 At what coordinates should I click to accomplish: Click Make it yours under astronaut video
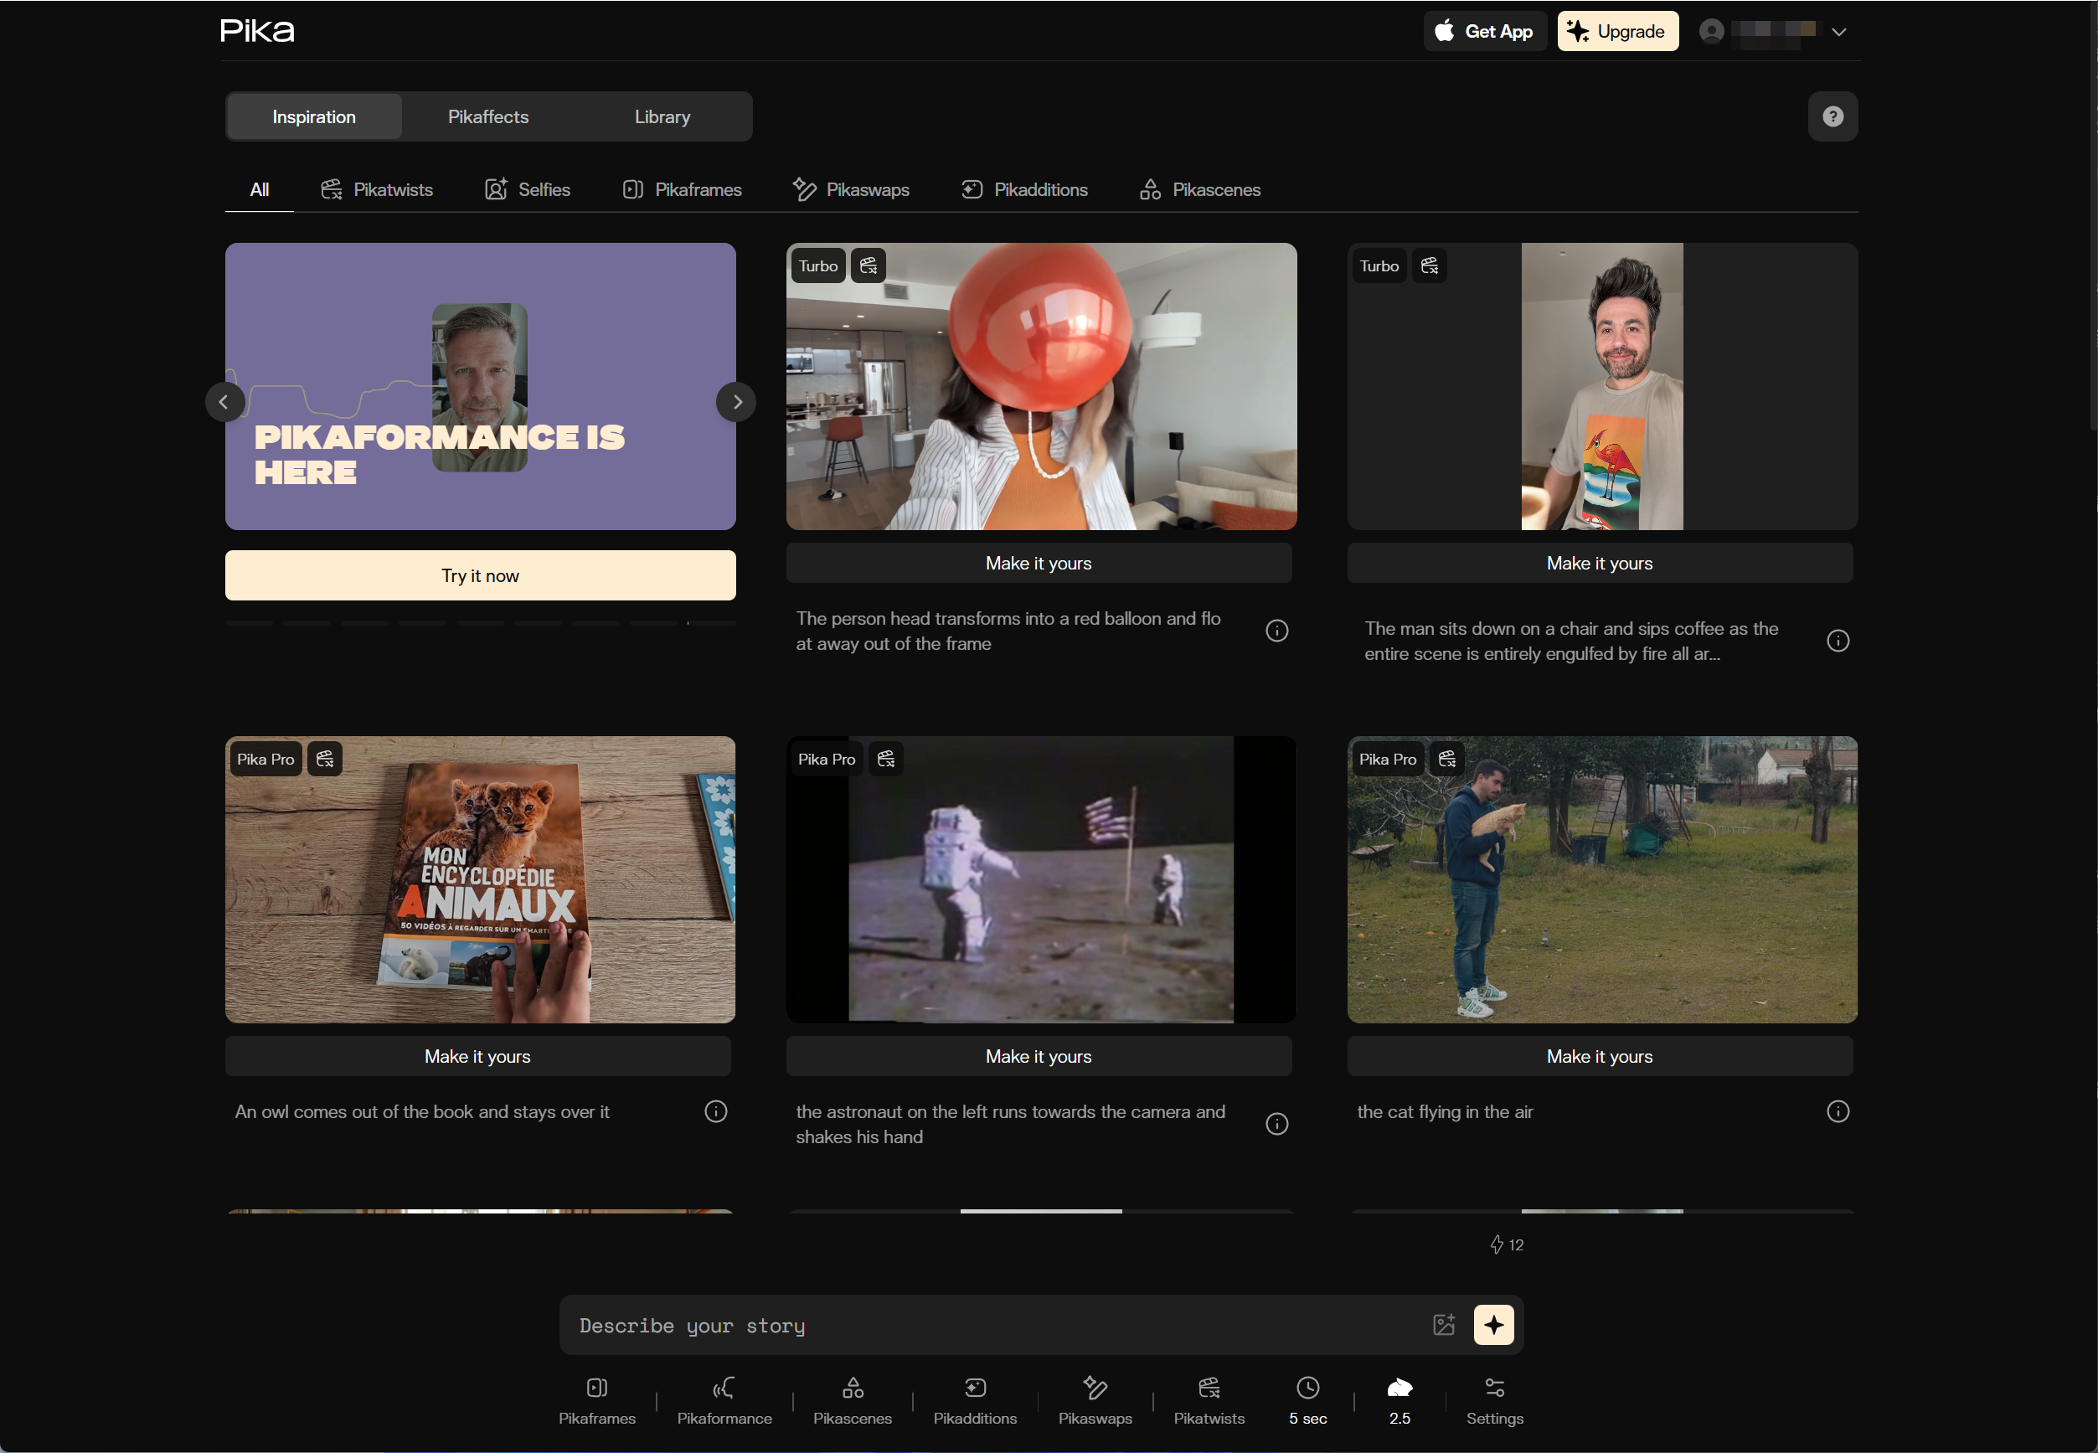(x=1039, y=1056)
